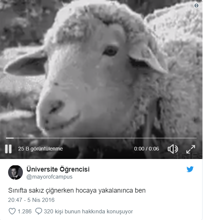
Task: Open the tweet timestamp 20:47 - 5 Nis 2016
Action: (31, 200)
